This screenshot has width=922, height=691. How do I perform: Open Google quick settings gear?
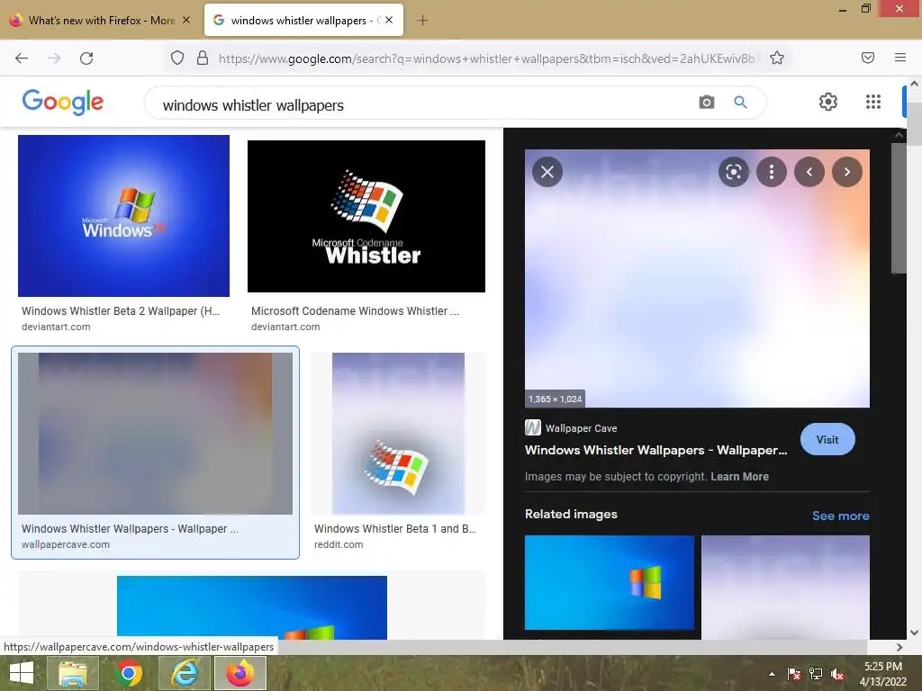tap(828, 102)
